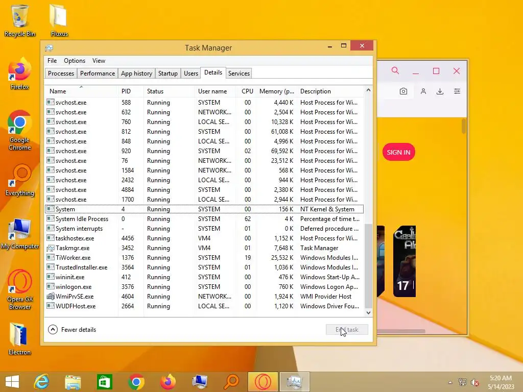Switch to the Performance tab
Viewport: 523px width, 392px height.
[98, 73]
